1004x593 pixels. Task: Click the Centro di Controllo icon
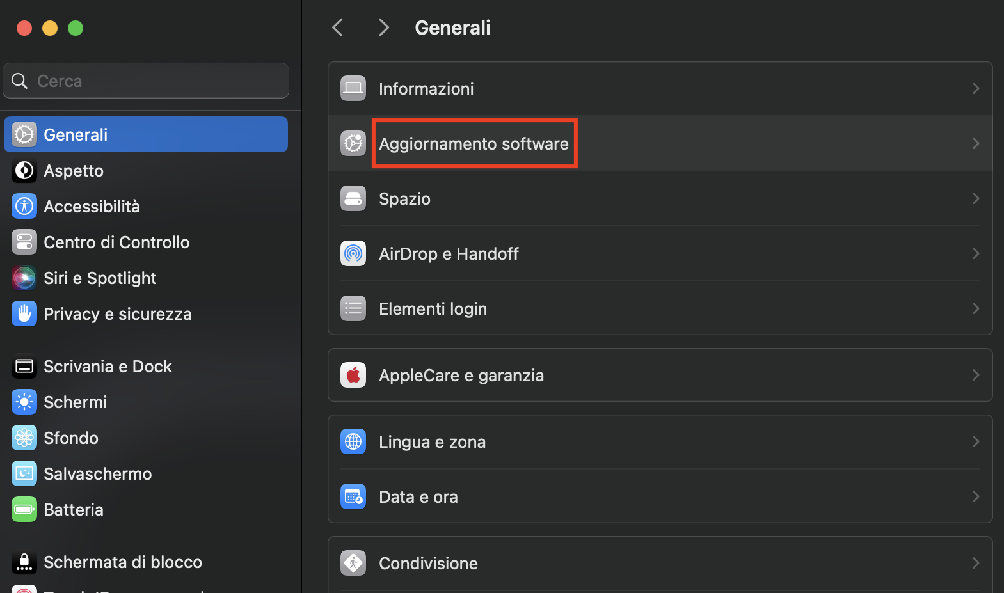[x=24, y=242]
